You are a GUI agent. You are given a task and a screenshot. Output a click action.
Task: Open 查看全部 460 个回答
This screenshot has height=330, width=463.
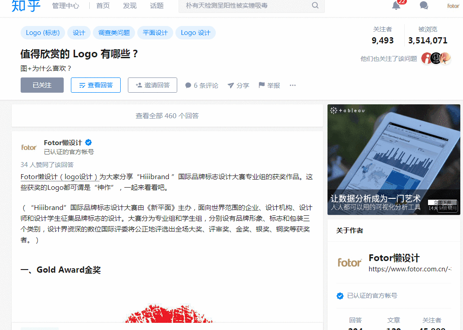point(166,115)
